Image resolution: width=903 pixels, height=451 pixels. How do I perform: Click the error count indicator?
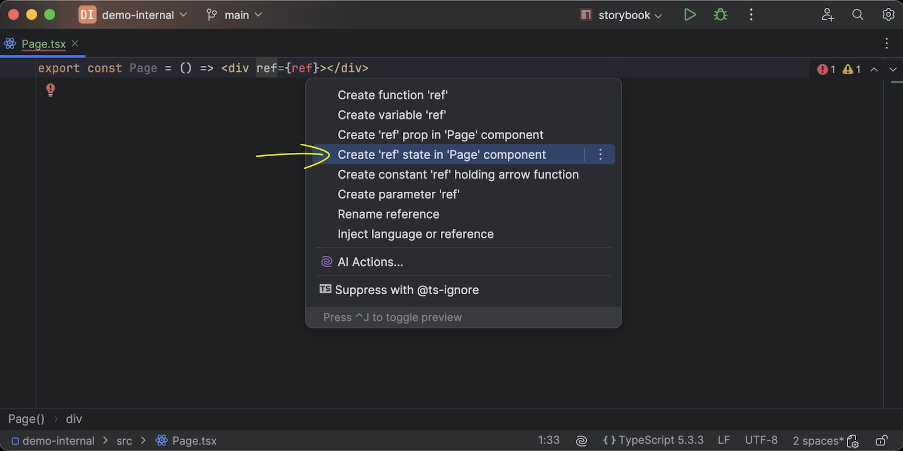coord(826,69)
